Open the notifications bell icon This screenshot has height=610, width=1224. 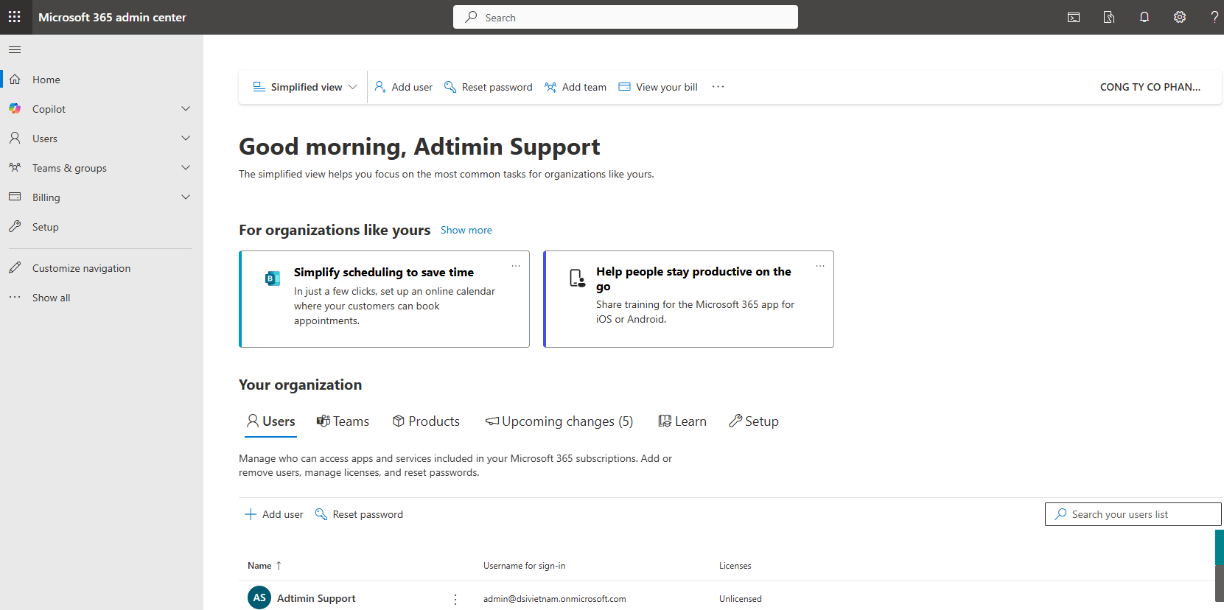1144,17
